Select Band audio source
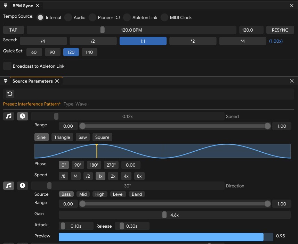Screen dimensions: 298x244 (137, 194)
